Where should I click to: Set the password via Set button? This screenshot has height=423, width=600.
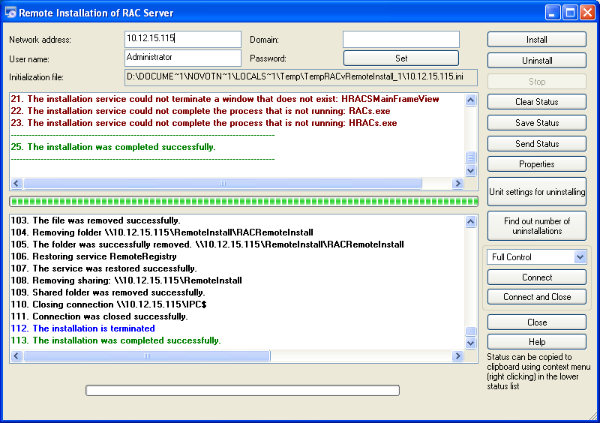(401, 58)
